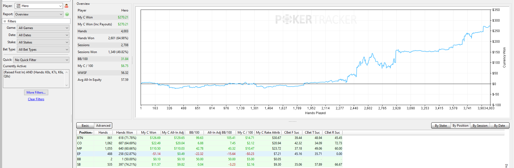
Task: Group results By Session
Action: click(480, 126)
